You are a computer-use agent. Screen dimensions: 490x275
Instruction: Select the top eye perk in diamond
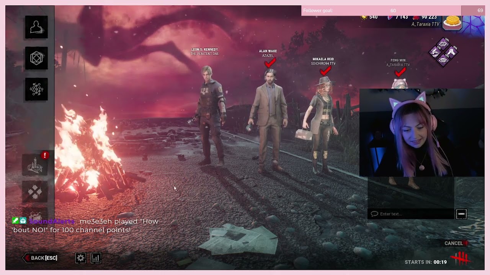coord(443,44)
